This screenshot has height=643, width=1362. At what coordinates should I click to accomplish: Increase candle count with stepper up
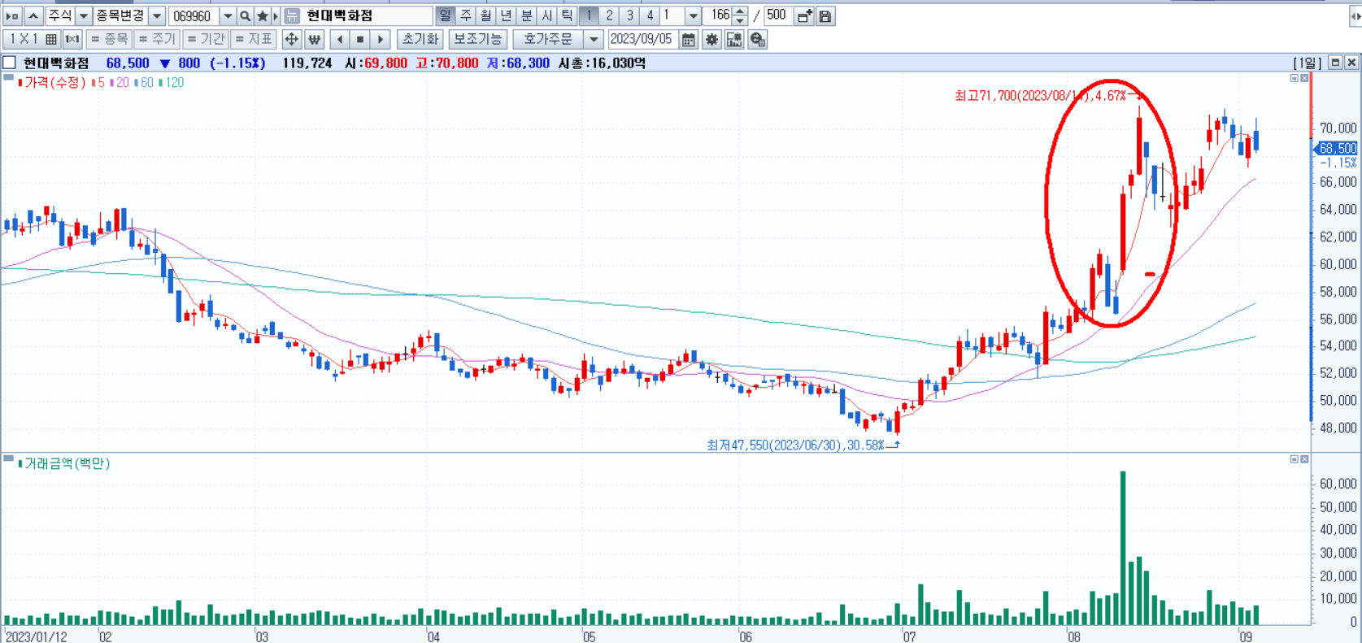[740, 11]
